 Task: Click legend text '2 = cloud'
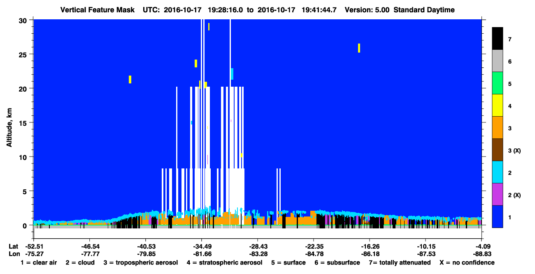point(80,262)
